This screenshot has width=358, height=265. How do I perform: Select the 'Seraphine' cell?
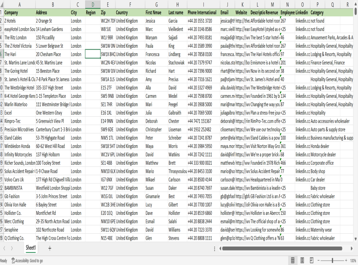pyautogui.click(x=20, y=230)
